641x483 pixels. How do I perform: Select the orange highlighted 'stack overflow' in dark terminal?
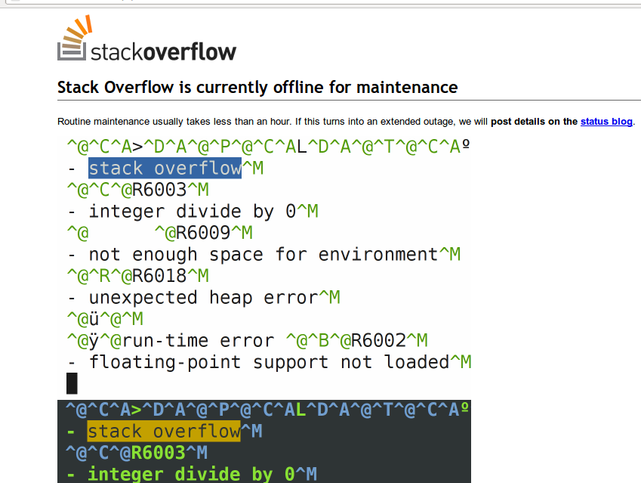[164, 431]
